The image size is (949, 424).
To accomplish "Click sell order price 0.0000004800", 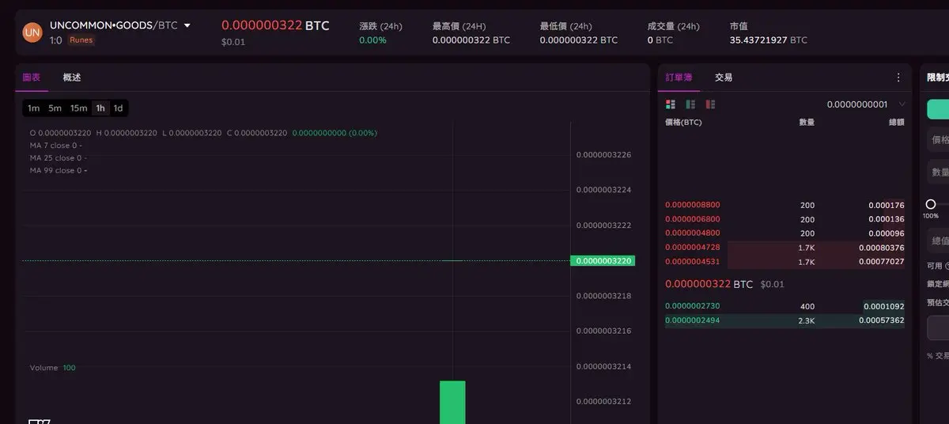I will (x=692, y=233).
